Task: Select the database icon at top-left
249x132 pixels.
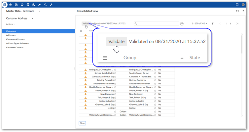Action: pos(5,5)
